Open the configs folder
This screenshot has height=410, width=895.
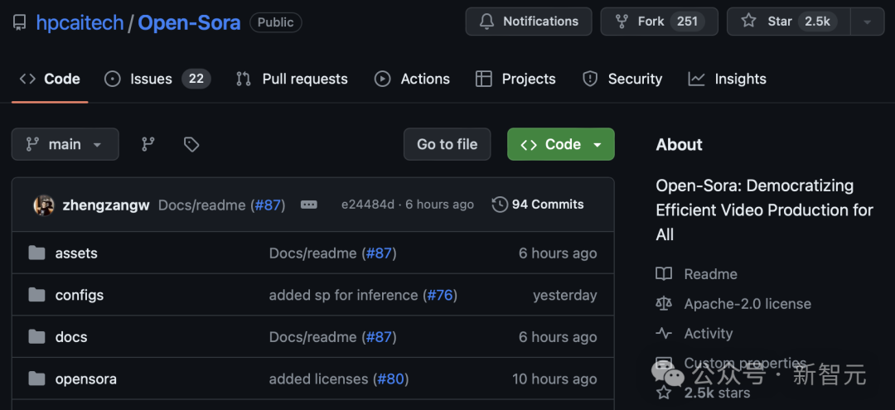tap(80, 296)
